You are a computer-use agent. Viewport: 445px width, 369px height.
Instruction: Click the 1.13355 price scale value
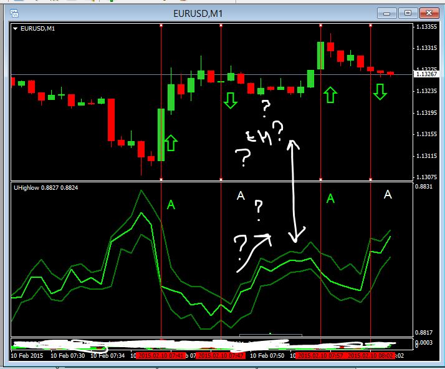pos(426,27)
